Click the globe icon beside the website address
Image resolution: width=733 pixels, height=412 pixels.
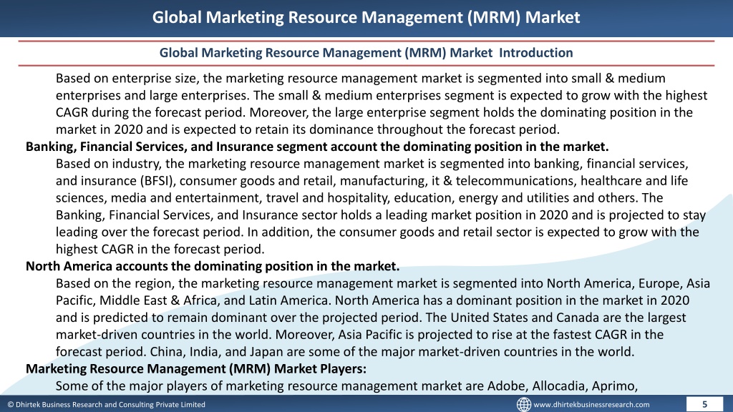click(x=523, y=404)
